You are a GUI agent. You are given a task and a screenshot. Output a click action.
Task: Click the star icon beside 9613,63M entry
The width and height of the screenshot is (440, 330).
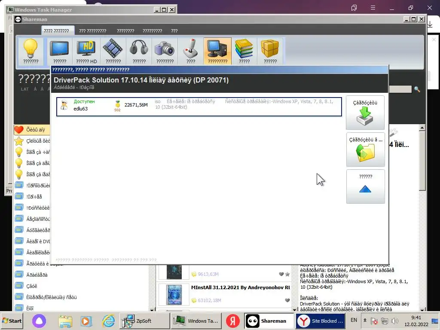287,274
